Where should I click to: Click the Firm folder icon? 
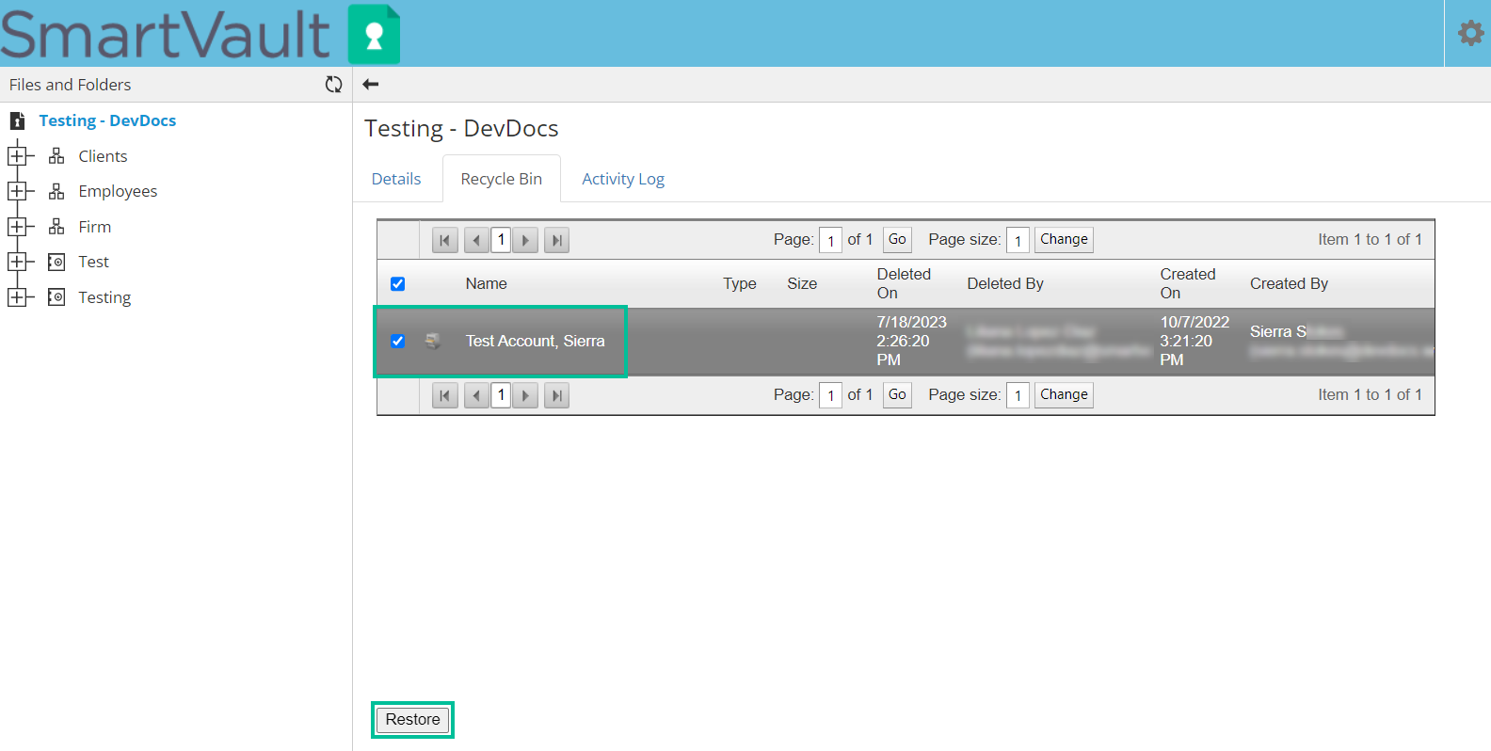click(x=56, y=227)
